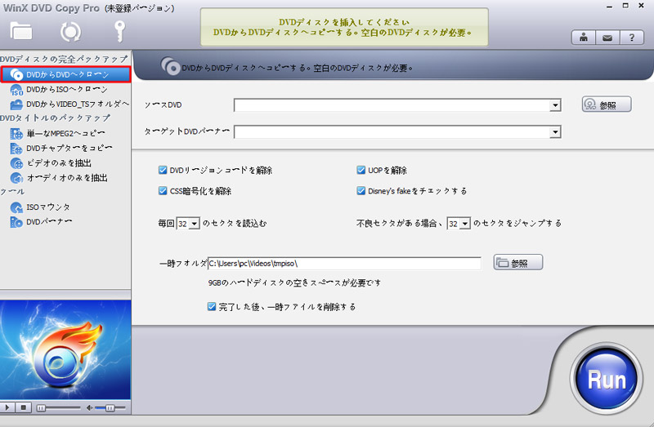Click the speaker volume icon
The height and width of the screenshot is (427, 654).
click(89, 408)
